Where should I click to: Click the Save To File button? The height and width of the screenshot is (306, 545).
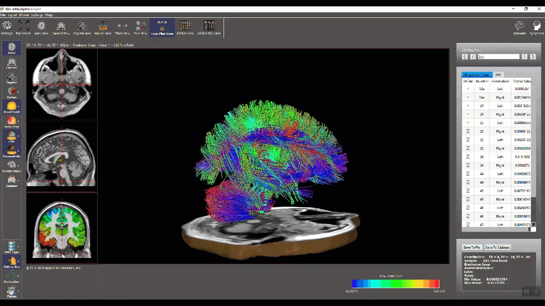coord(472,247)
